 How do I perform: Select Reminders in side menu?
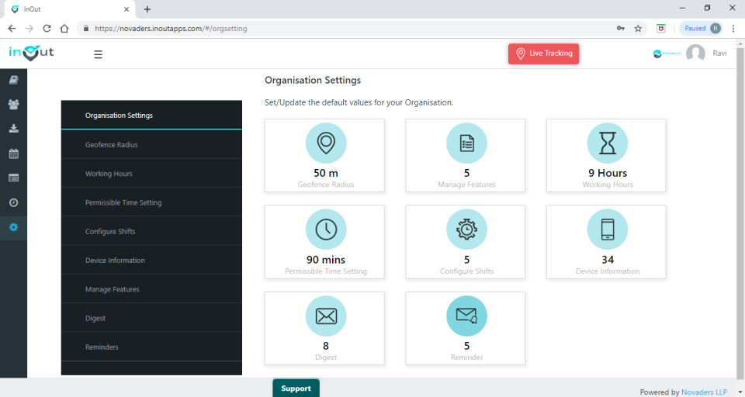151,347
